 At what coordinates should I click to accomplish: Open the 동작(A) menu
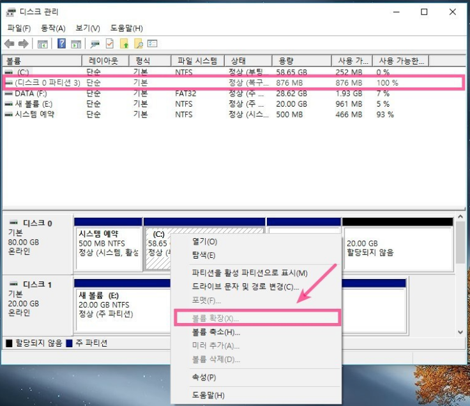(53, 28)
